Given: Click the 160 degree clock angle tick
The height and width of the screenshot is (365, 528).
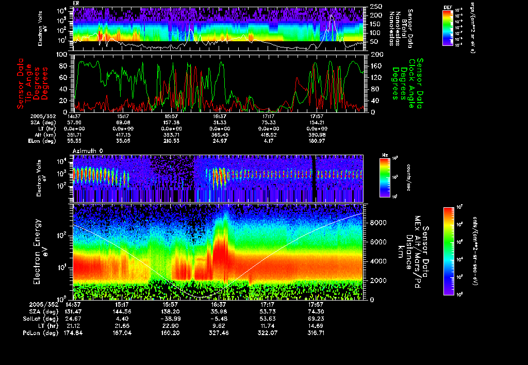Looking at the screenshot, I should [x=376, y=65].
